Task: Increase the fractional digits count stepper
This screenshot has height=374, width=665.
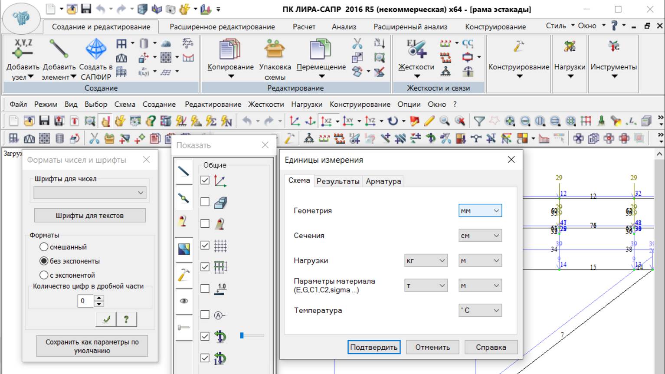Action: [x=99, y=298]
